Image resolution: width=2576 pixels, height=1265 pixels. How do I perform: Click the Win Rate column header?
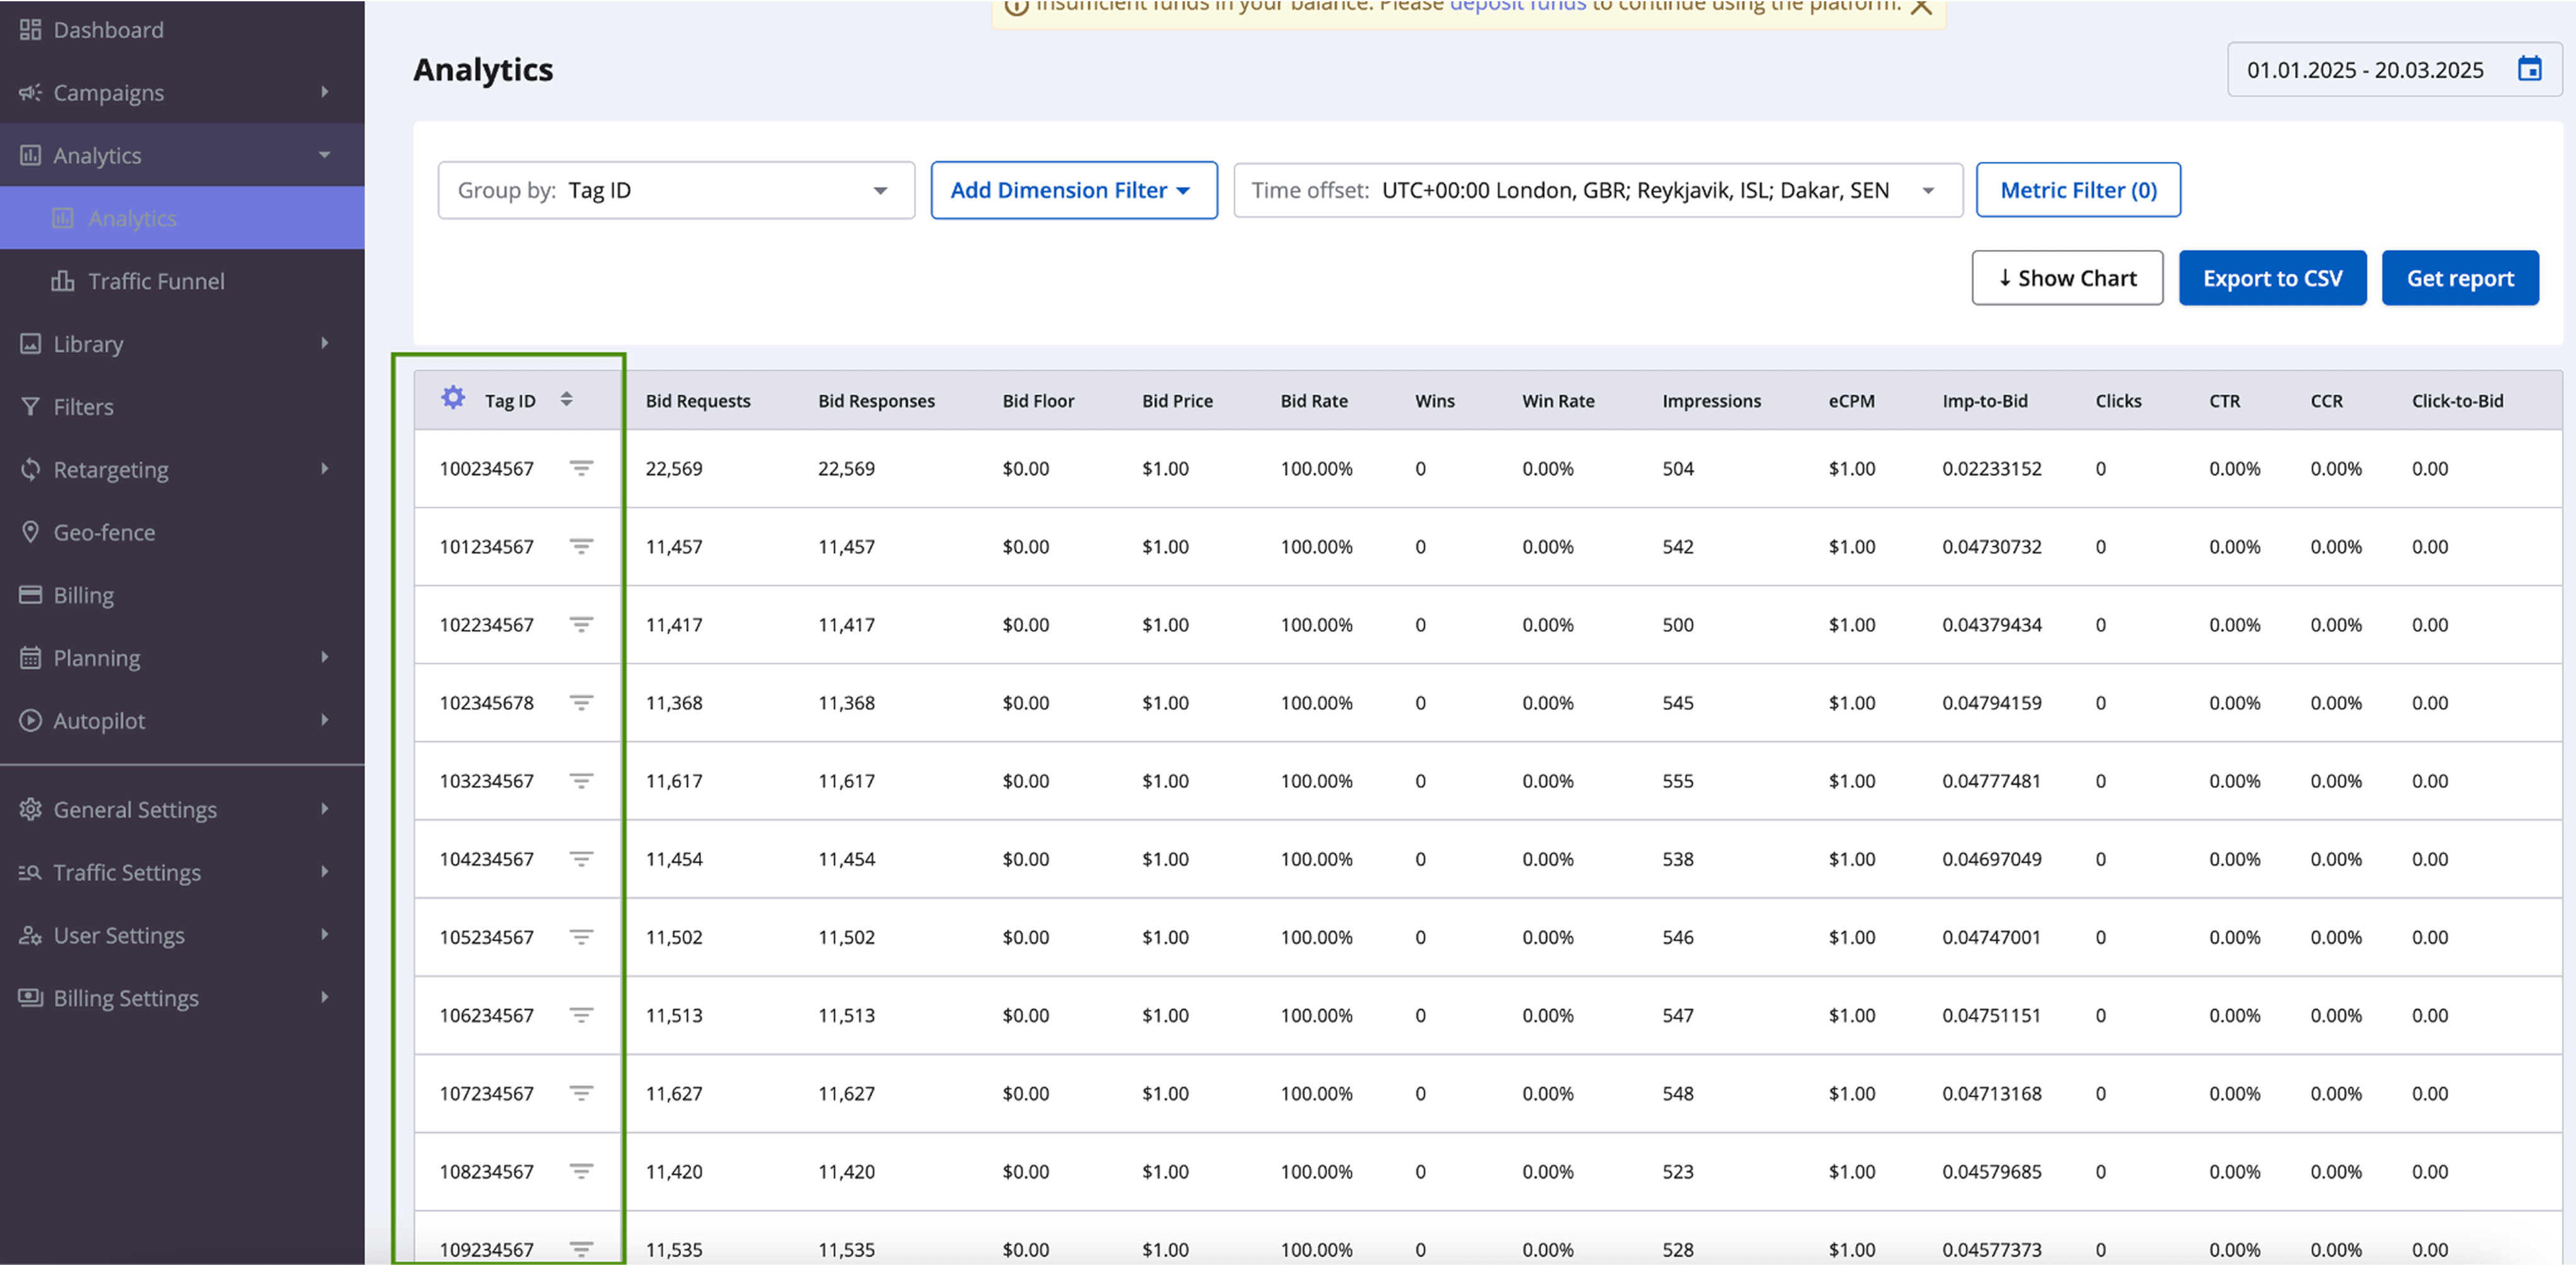click(1558, 400)
